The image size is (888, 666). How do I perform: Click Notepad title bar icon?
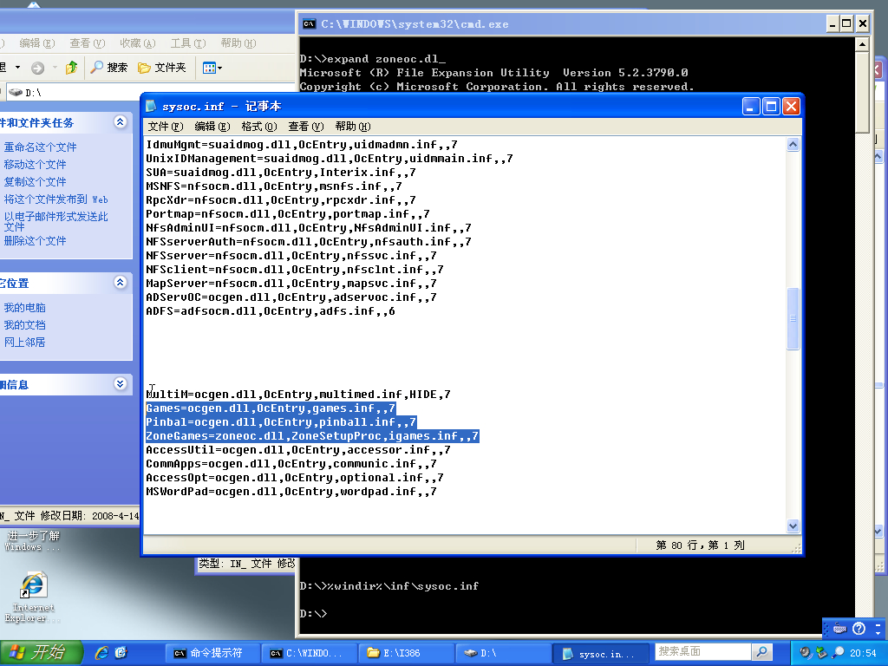[x=151, y=106]
